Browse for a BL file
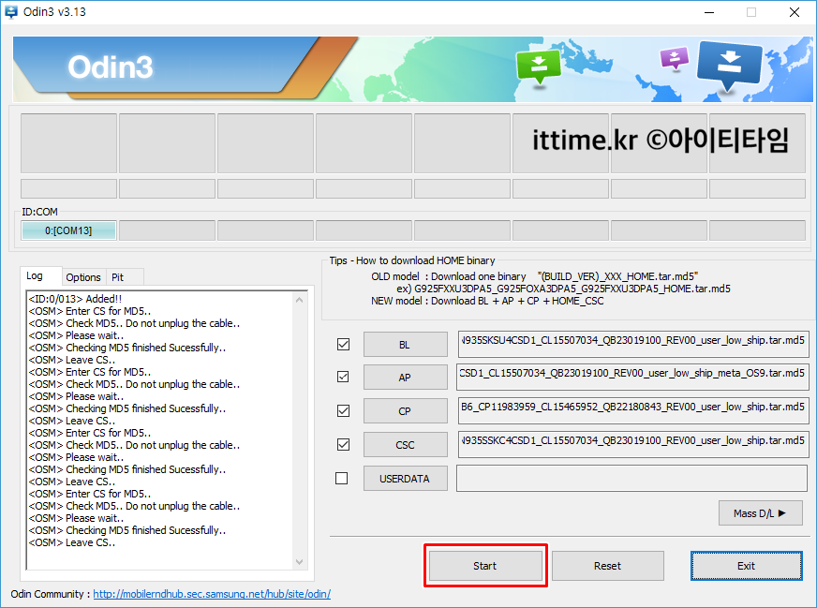 (405, 345)
